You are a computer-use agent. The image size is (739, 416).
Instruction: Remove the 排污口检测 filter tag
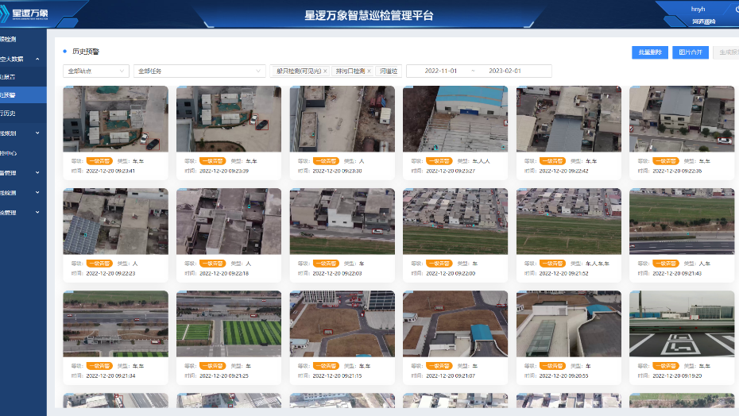coord(369,71)
